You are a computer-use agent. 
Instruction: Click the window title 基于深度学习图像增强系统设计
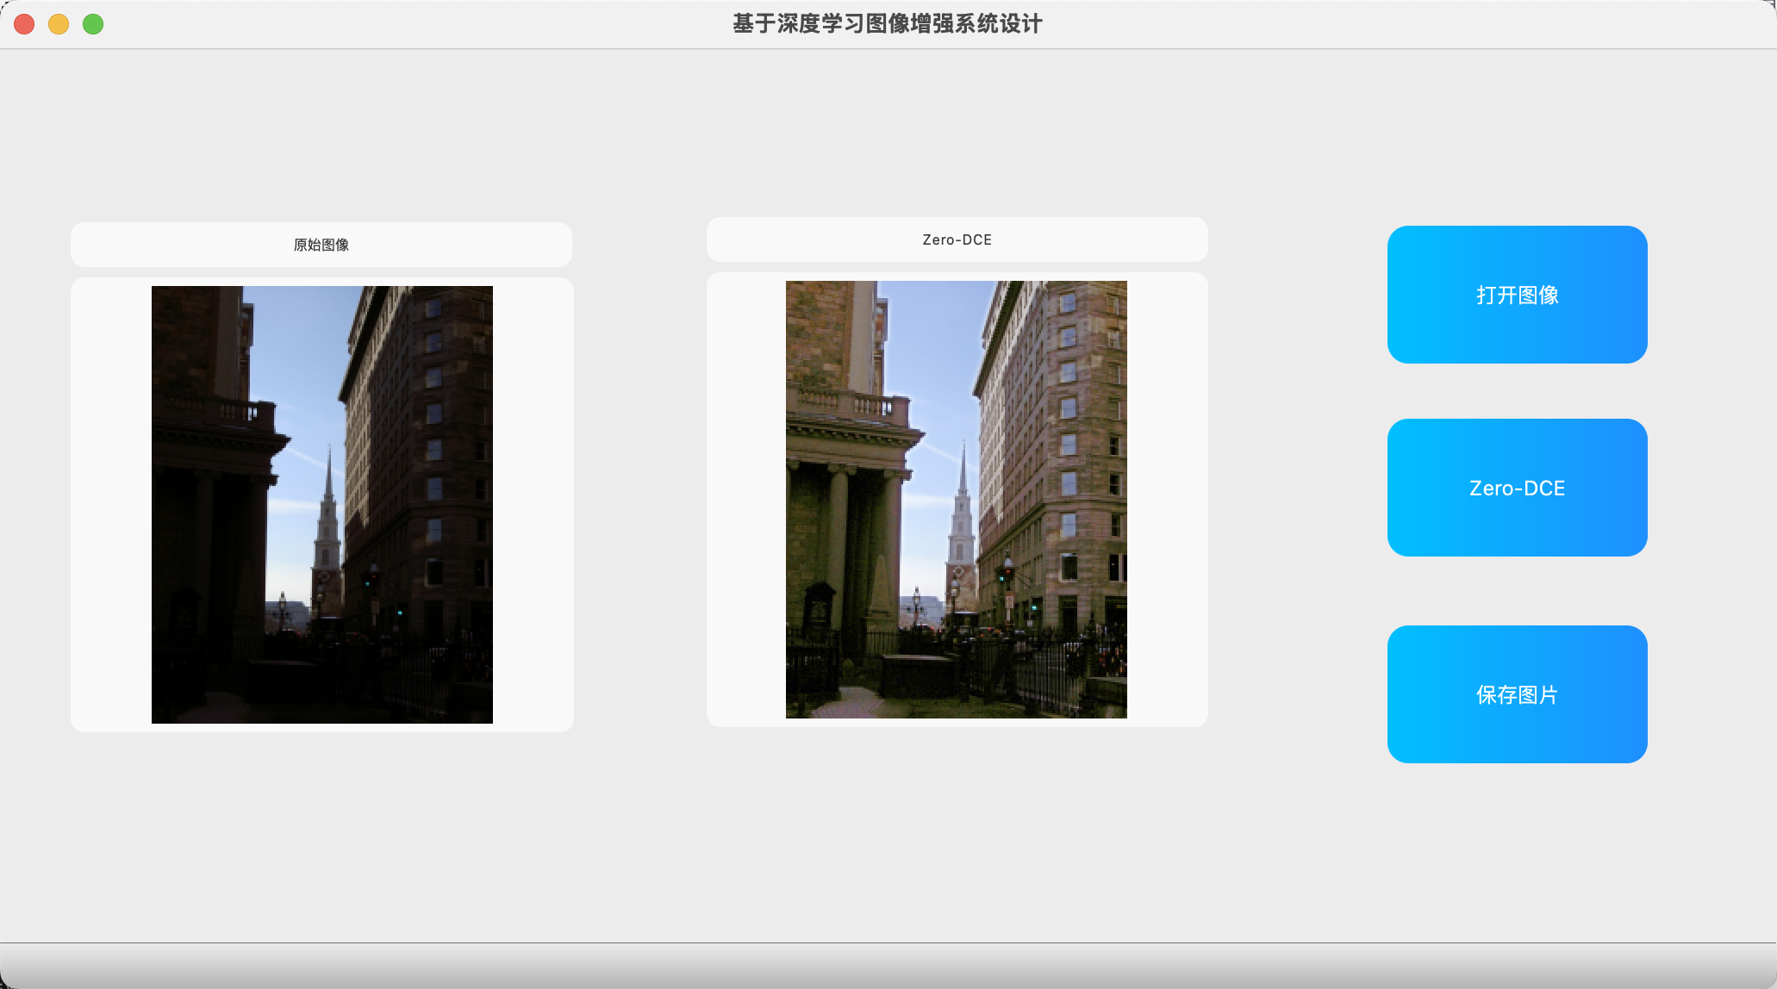click(x=888, y=24)
